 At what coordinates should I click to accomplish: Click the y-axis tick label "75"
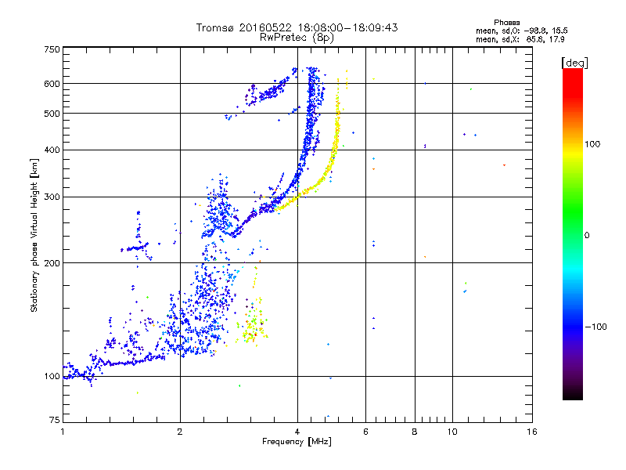coord(55,420)
